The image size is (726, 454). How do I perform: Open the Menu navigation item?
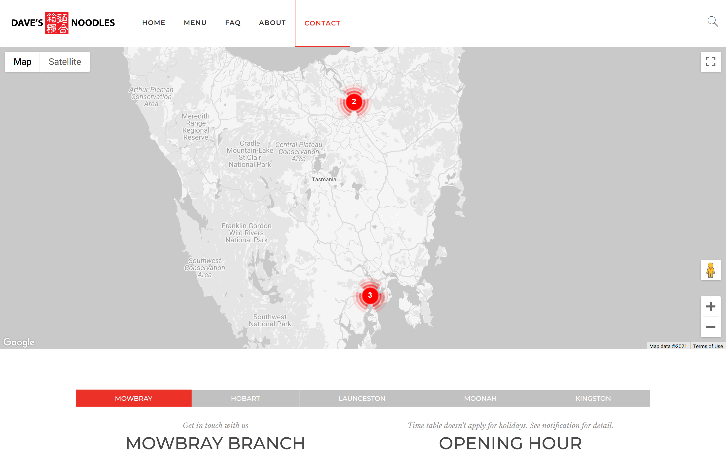(x=195, y=23)
